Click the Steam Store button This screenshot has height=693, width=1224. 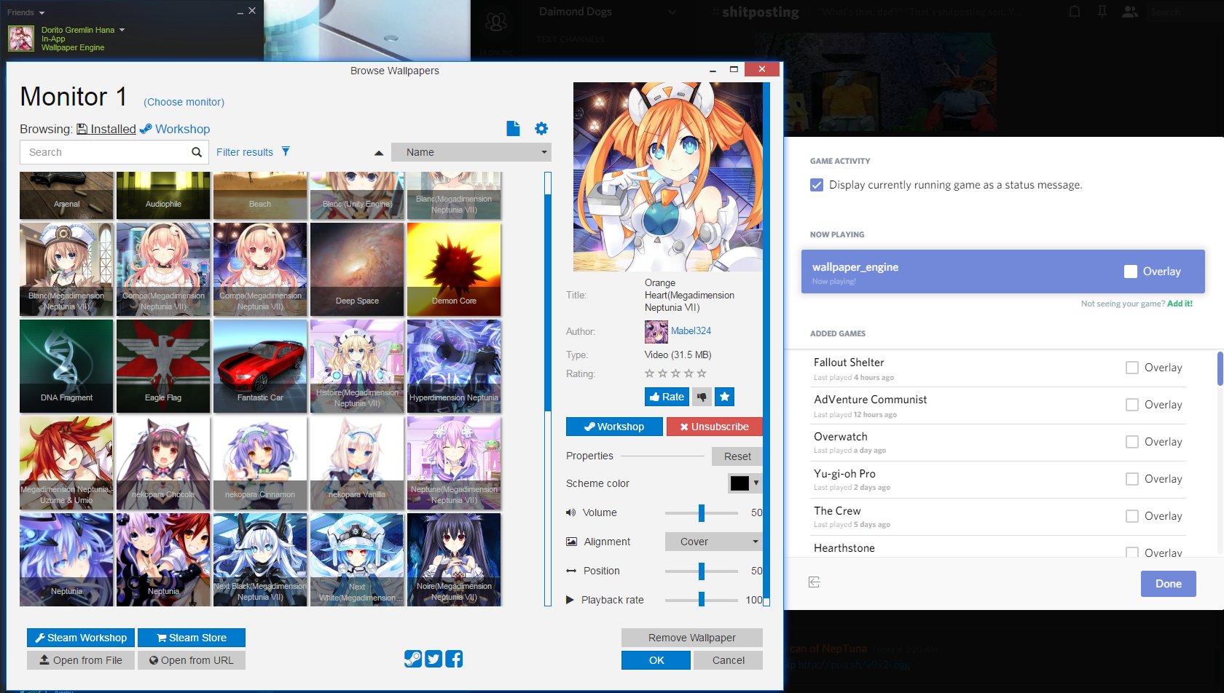pyautogui.click(x=192, y=638)
